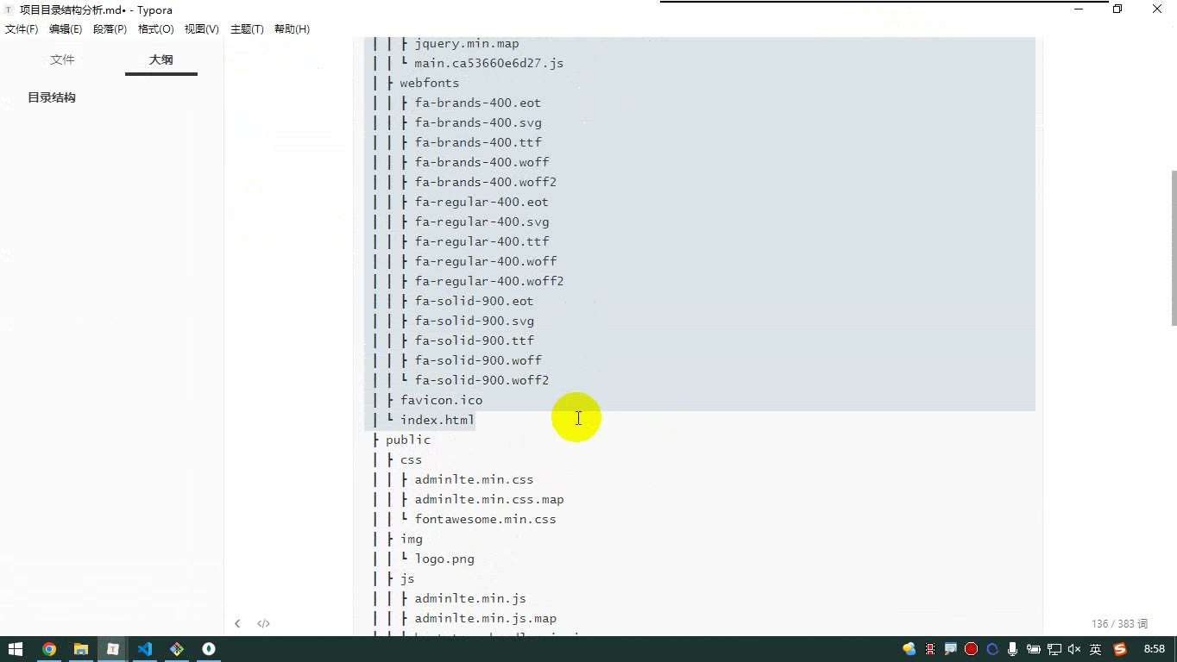Viewport: 1177px width, 662px height.
Task: Select the 大纲 sidebar tab
Action: (161, 59)
